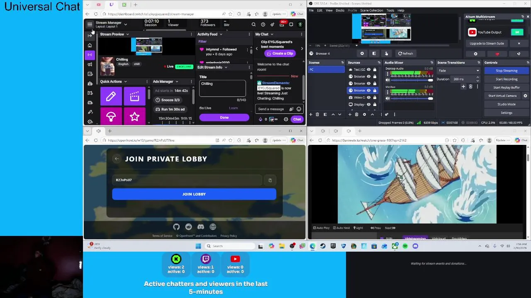Image resolution: width=531 pixels, height=298 pixels.
Task: Remove selected source with trash icon
Action: (357, 114)
